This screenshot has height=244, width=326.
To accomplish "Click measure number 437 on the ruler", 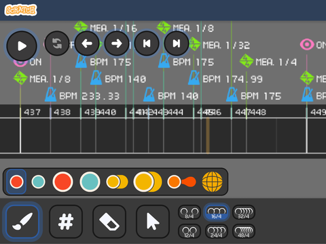I will 32,112.
